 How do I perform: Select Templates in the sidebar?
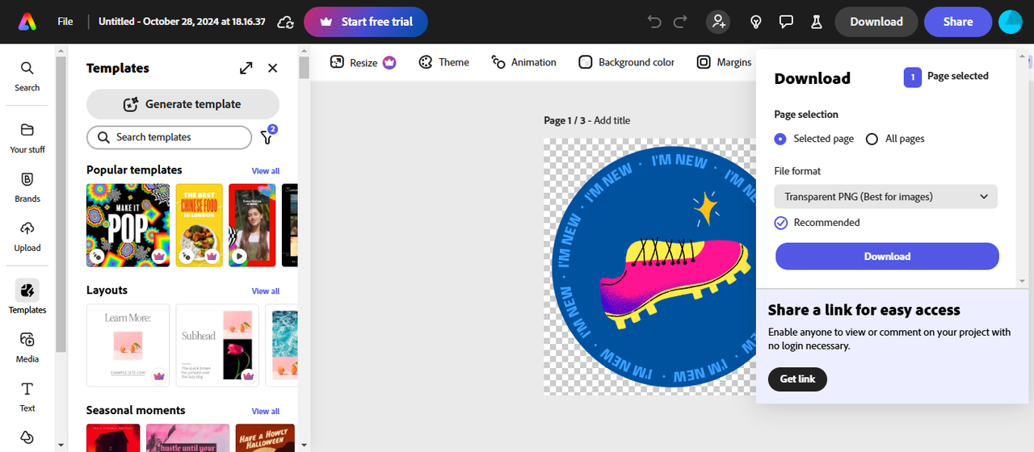click(x=27, y=297)
